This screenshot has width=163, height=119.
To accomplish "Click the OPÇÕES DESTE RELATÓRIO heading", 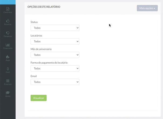I will point(44,7).
